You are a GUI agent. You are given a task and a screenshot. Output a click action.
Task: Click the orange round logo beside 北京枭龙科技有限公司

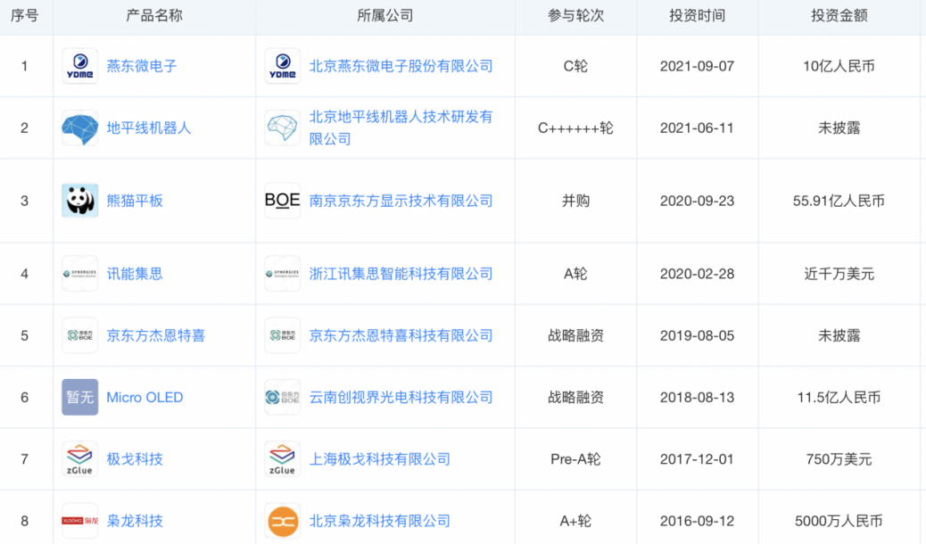click(282, 521)
